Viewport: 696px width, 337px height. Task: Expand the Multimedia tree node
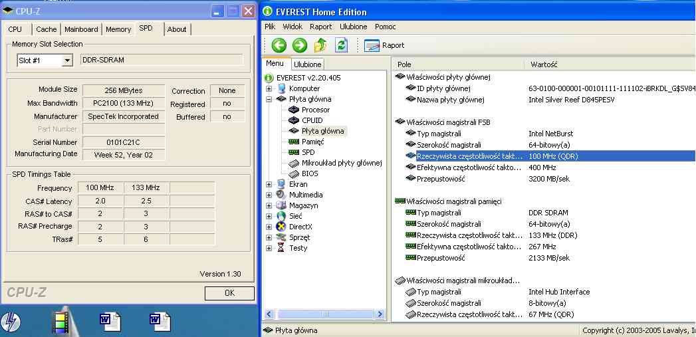coord(269,195)
